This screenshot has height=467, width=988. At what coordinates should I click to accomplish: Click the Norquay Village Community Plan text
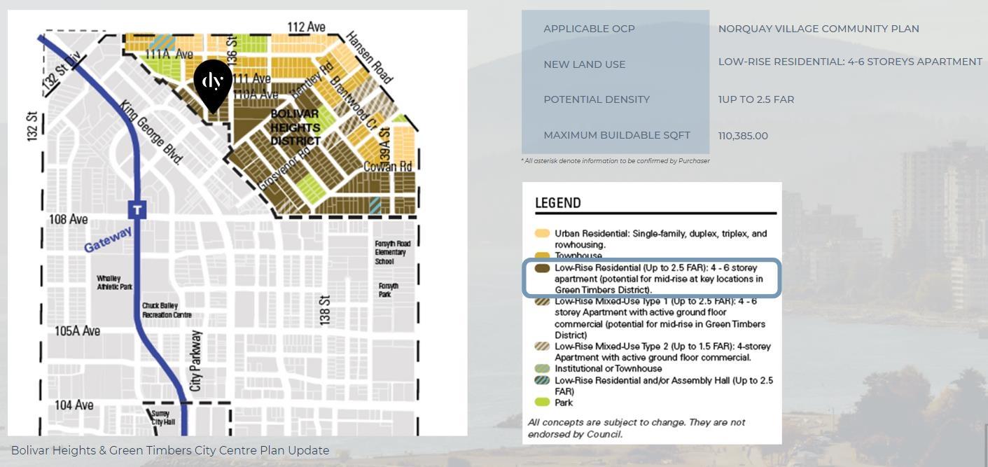pos(818,29)
